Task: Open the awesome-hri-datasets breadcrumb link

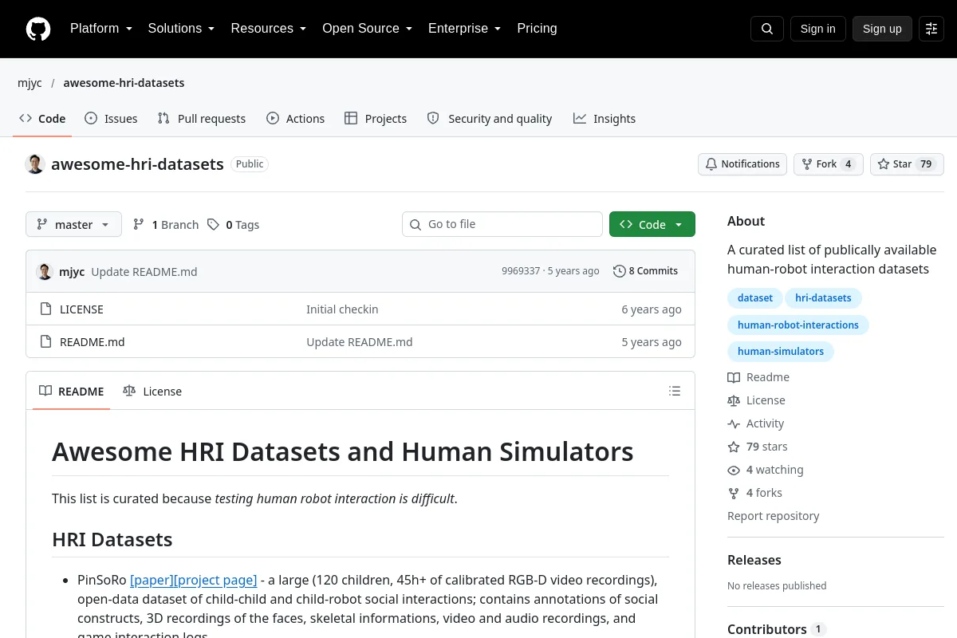Action: point(124,83)
